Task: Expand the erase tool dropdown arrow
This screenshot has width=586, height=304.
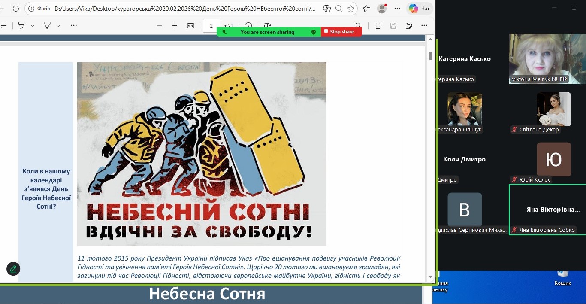Action: [58, 26]
